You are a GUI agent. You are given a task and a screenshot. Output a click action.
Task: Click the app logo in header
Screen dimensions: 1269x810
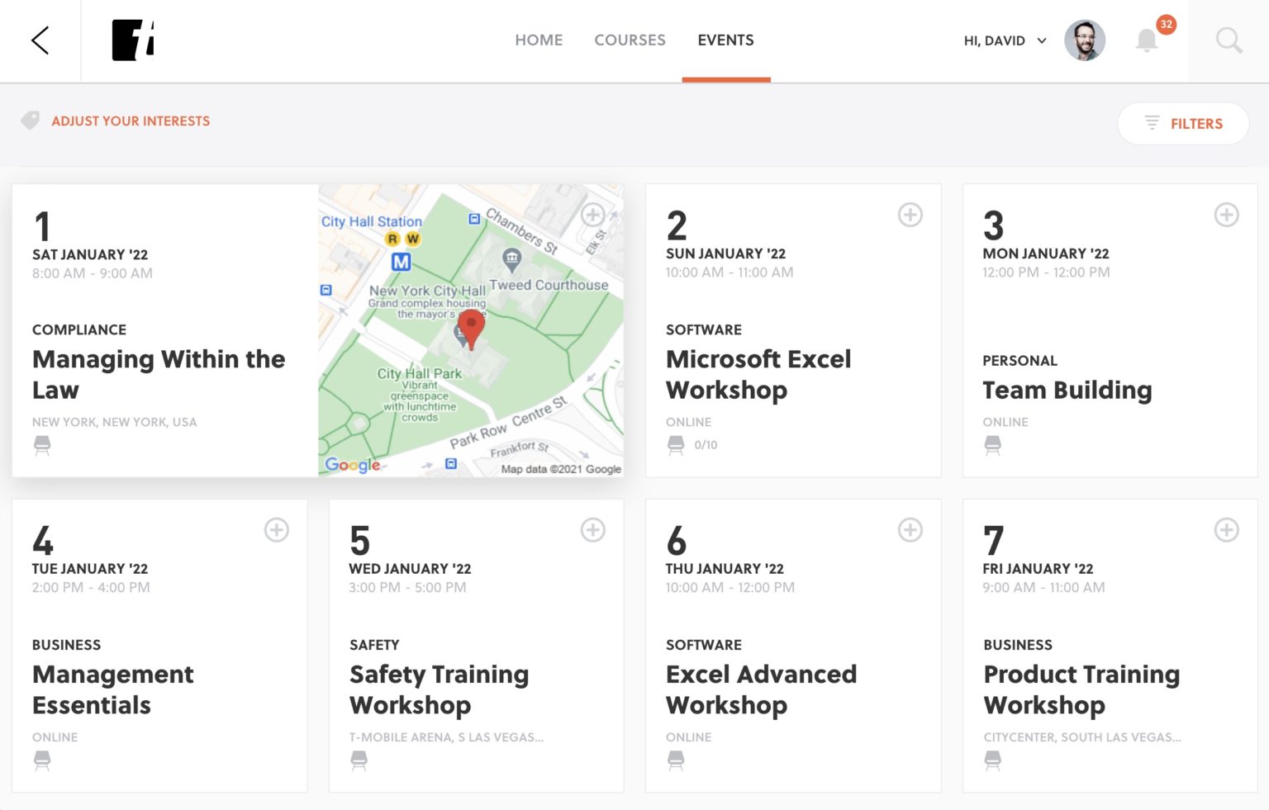pyautogui.click(x=133, y=40)
